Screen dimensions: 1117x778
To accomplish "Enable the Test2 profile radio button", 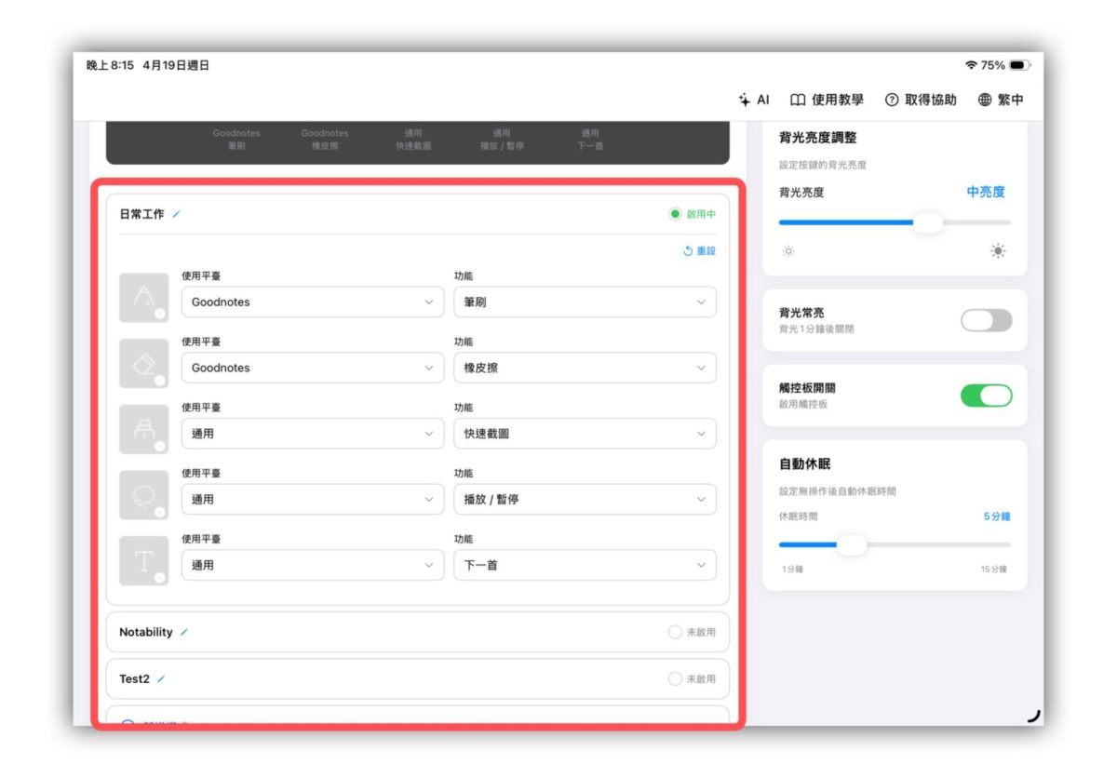I will 675,679.
